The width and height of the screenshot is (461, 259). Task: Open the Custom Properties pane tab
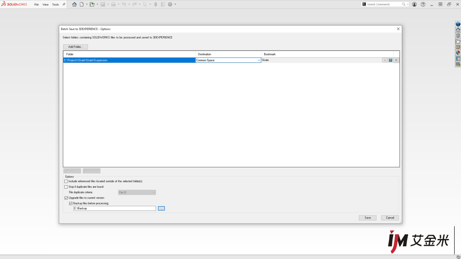[x=458, y=59]
